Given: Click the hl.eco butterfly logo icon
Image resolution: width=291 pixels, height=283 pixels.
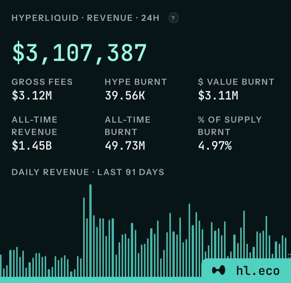Looking at the screenshot, I should tap(219, 270).
